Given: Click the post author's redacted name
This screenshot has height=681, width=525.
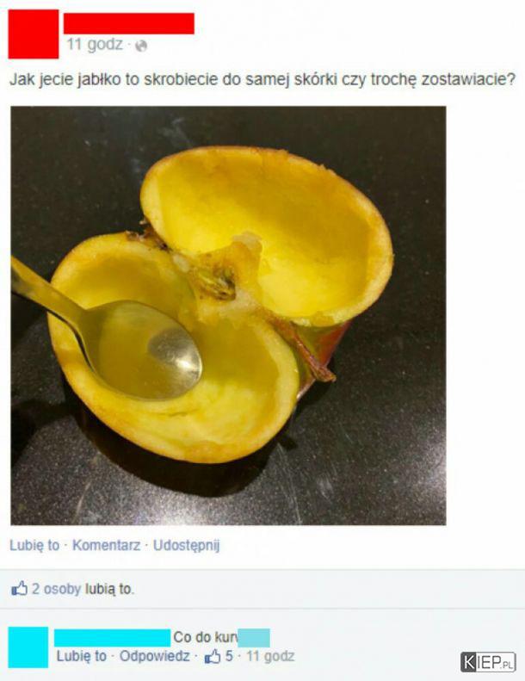Looking at the screenshot, I should point(129,23).
